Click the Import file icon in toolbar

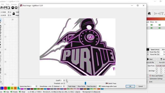[9, 8]
